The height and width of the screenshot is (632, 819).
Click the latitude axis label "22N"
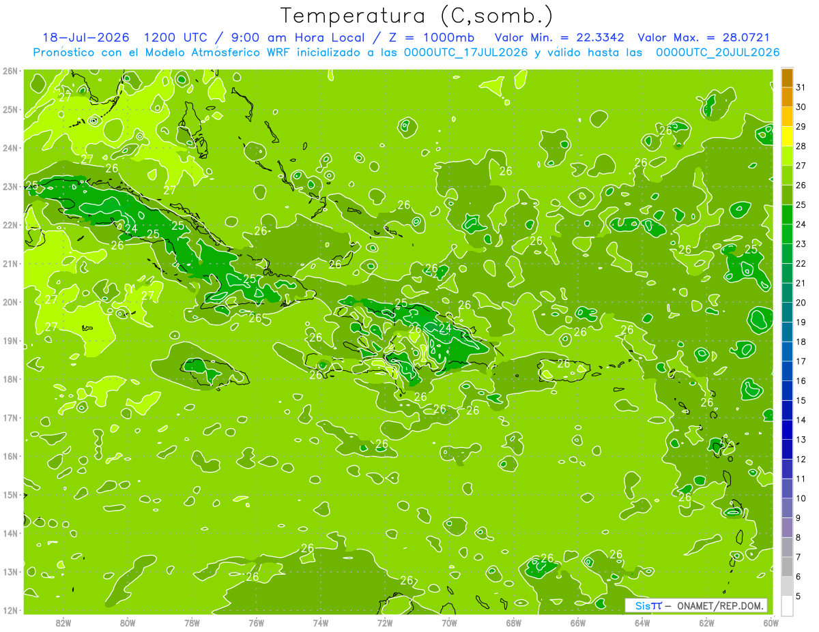point(10,225)
